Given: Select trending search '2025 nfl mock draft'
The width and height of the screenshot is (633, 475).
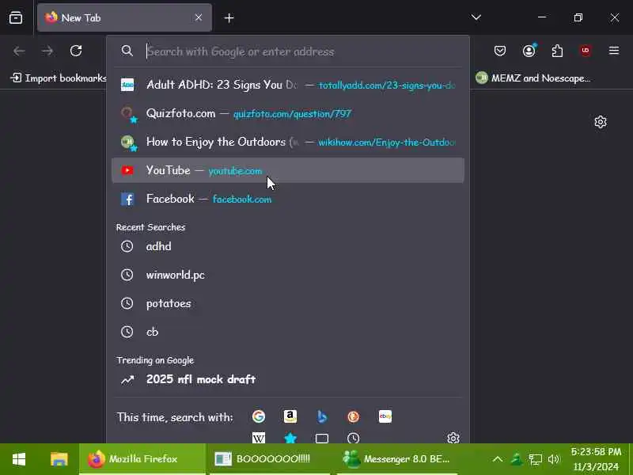Looking at the screenshot, I should pos(288,379).
